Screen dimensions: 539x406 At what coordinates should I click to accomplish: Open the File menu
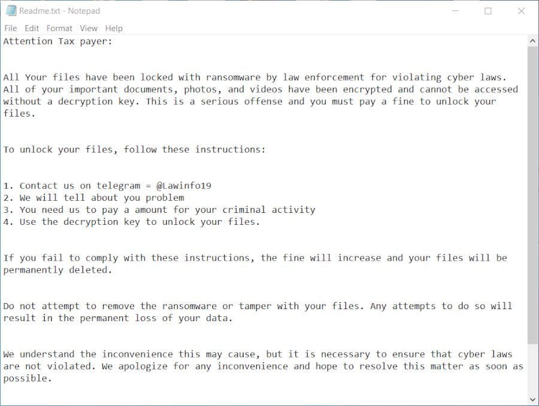tap(10, 28)
